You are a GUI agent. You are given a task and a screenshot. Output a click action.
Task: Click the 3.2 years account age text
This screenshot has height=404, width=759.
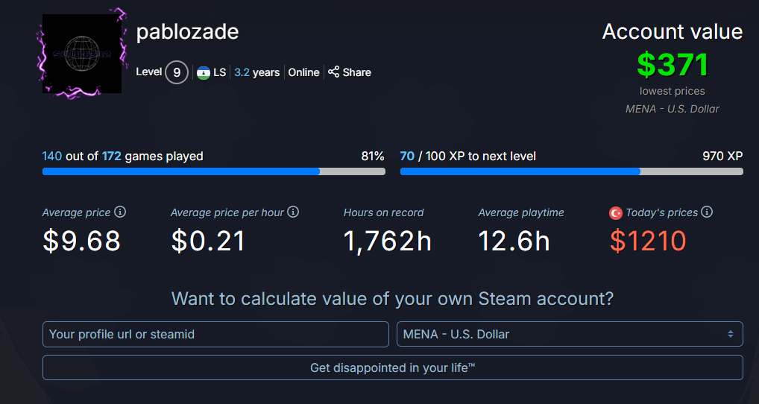(256, 72)
